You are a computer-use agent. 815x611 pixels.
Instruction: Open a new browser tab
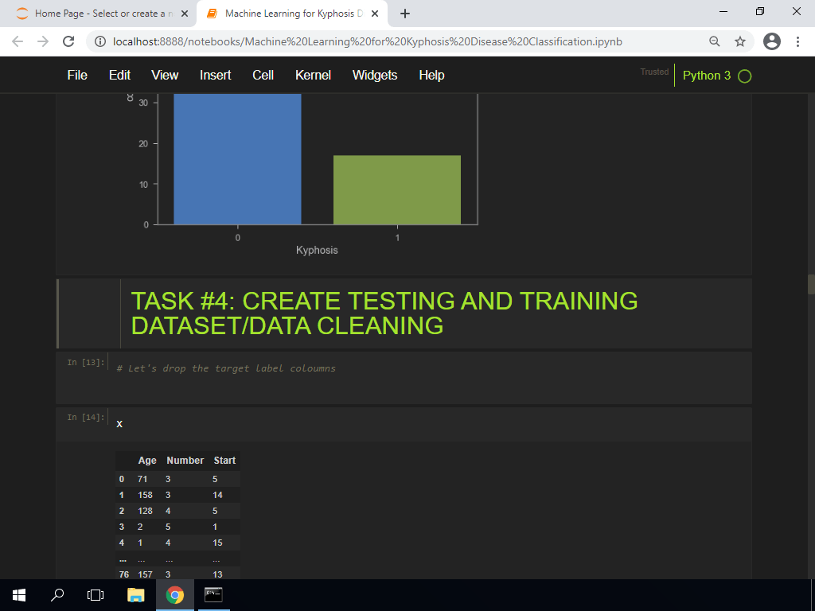[405, 14]
